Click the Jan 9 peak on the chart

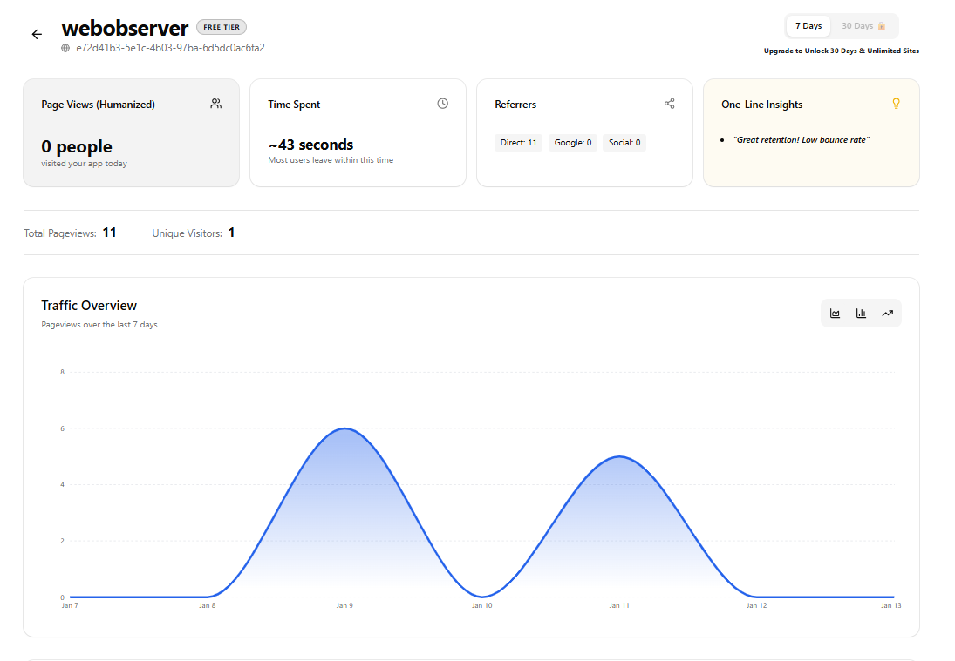344,428
